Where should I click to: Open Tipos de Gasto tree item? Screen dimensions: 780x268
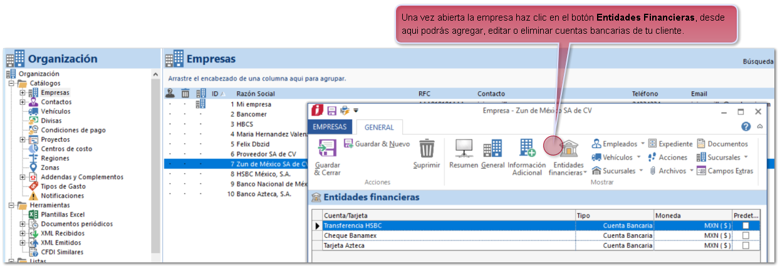point(63,186)
